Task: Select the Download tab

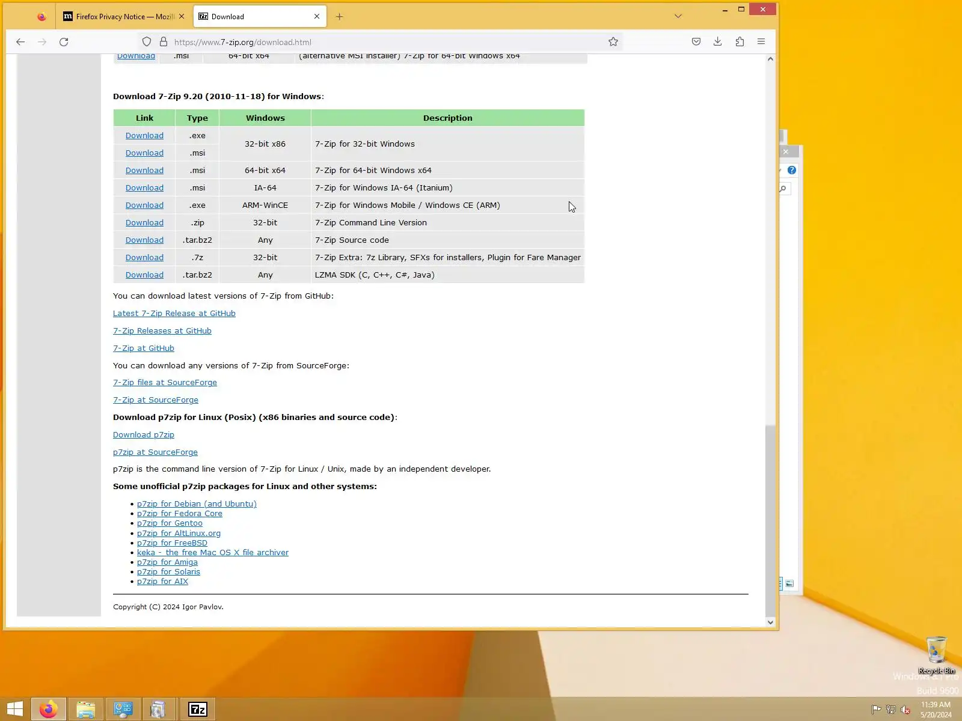Action: [x=260, y=17]
